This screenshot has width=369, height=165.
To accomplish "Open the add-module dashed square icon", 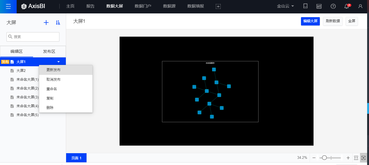I will coord(218,6).
